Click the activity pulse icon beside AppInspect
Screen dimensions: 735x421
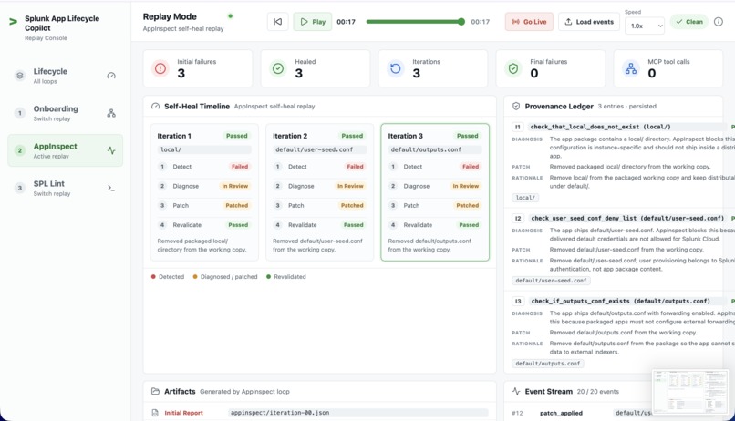point(111,150)
